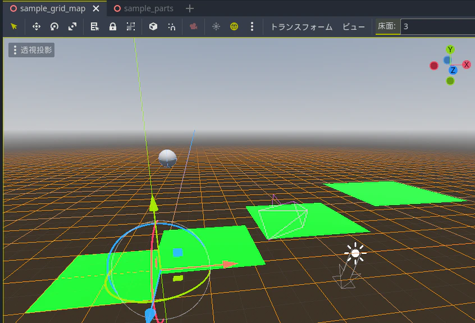Open sun and environment settings menu

pos(252,26)
